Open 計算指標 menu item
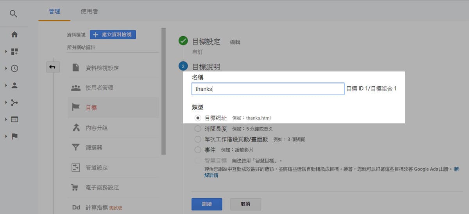This screenshot has height=214, width=469. (x=113, y=207)
